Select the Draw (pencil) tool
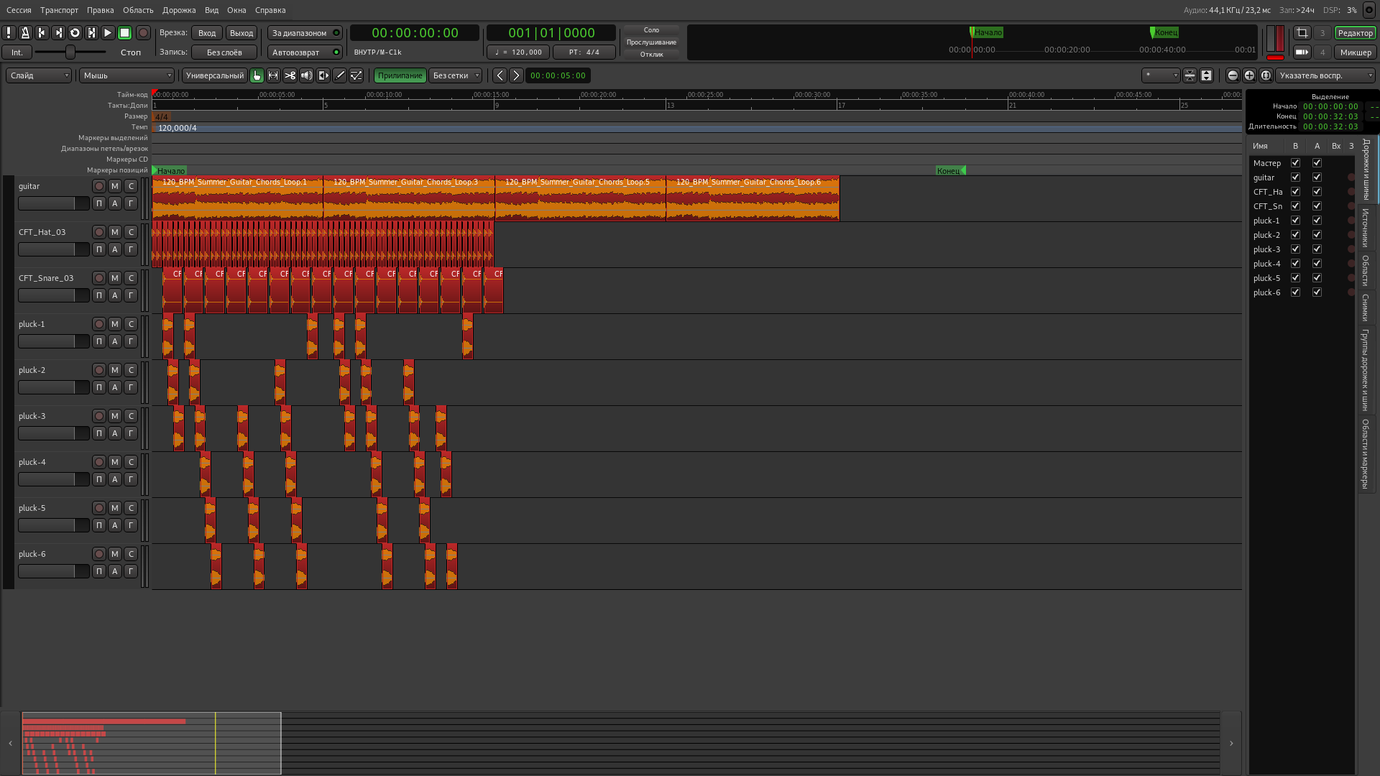This screenshot has width=1380, height=776. 340,75
